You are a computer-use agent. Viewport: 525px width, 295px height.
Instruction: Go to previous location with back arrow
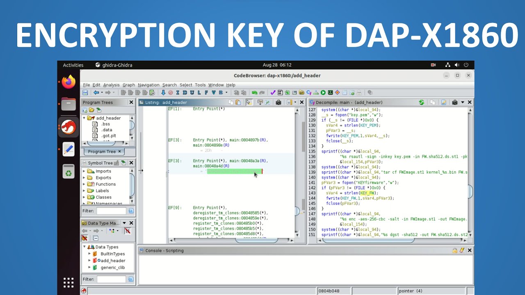96,93
